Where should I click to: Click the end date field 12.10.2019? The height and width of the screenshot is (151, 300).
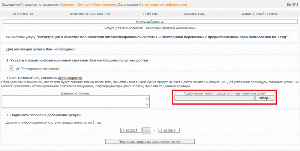point(169,131)
